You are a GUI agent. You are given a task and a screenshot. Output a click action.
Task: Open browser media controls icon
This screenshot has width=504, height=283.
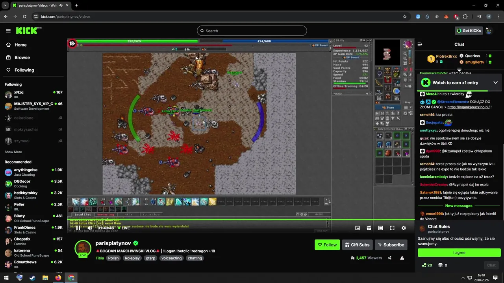479,17
